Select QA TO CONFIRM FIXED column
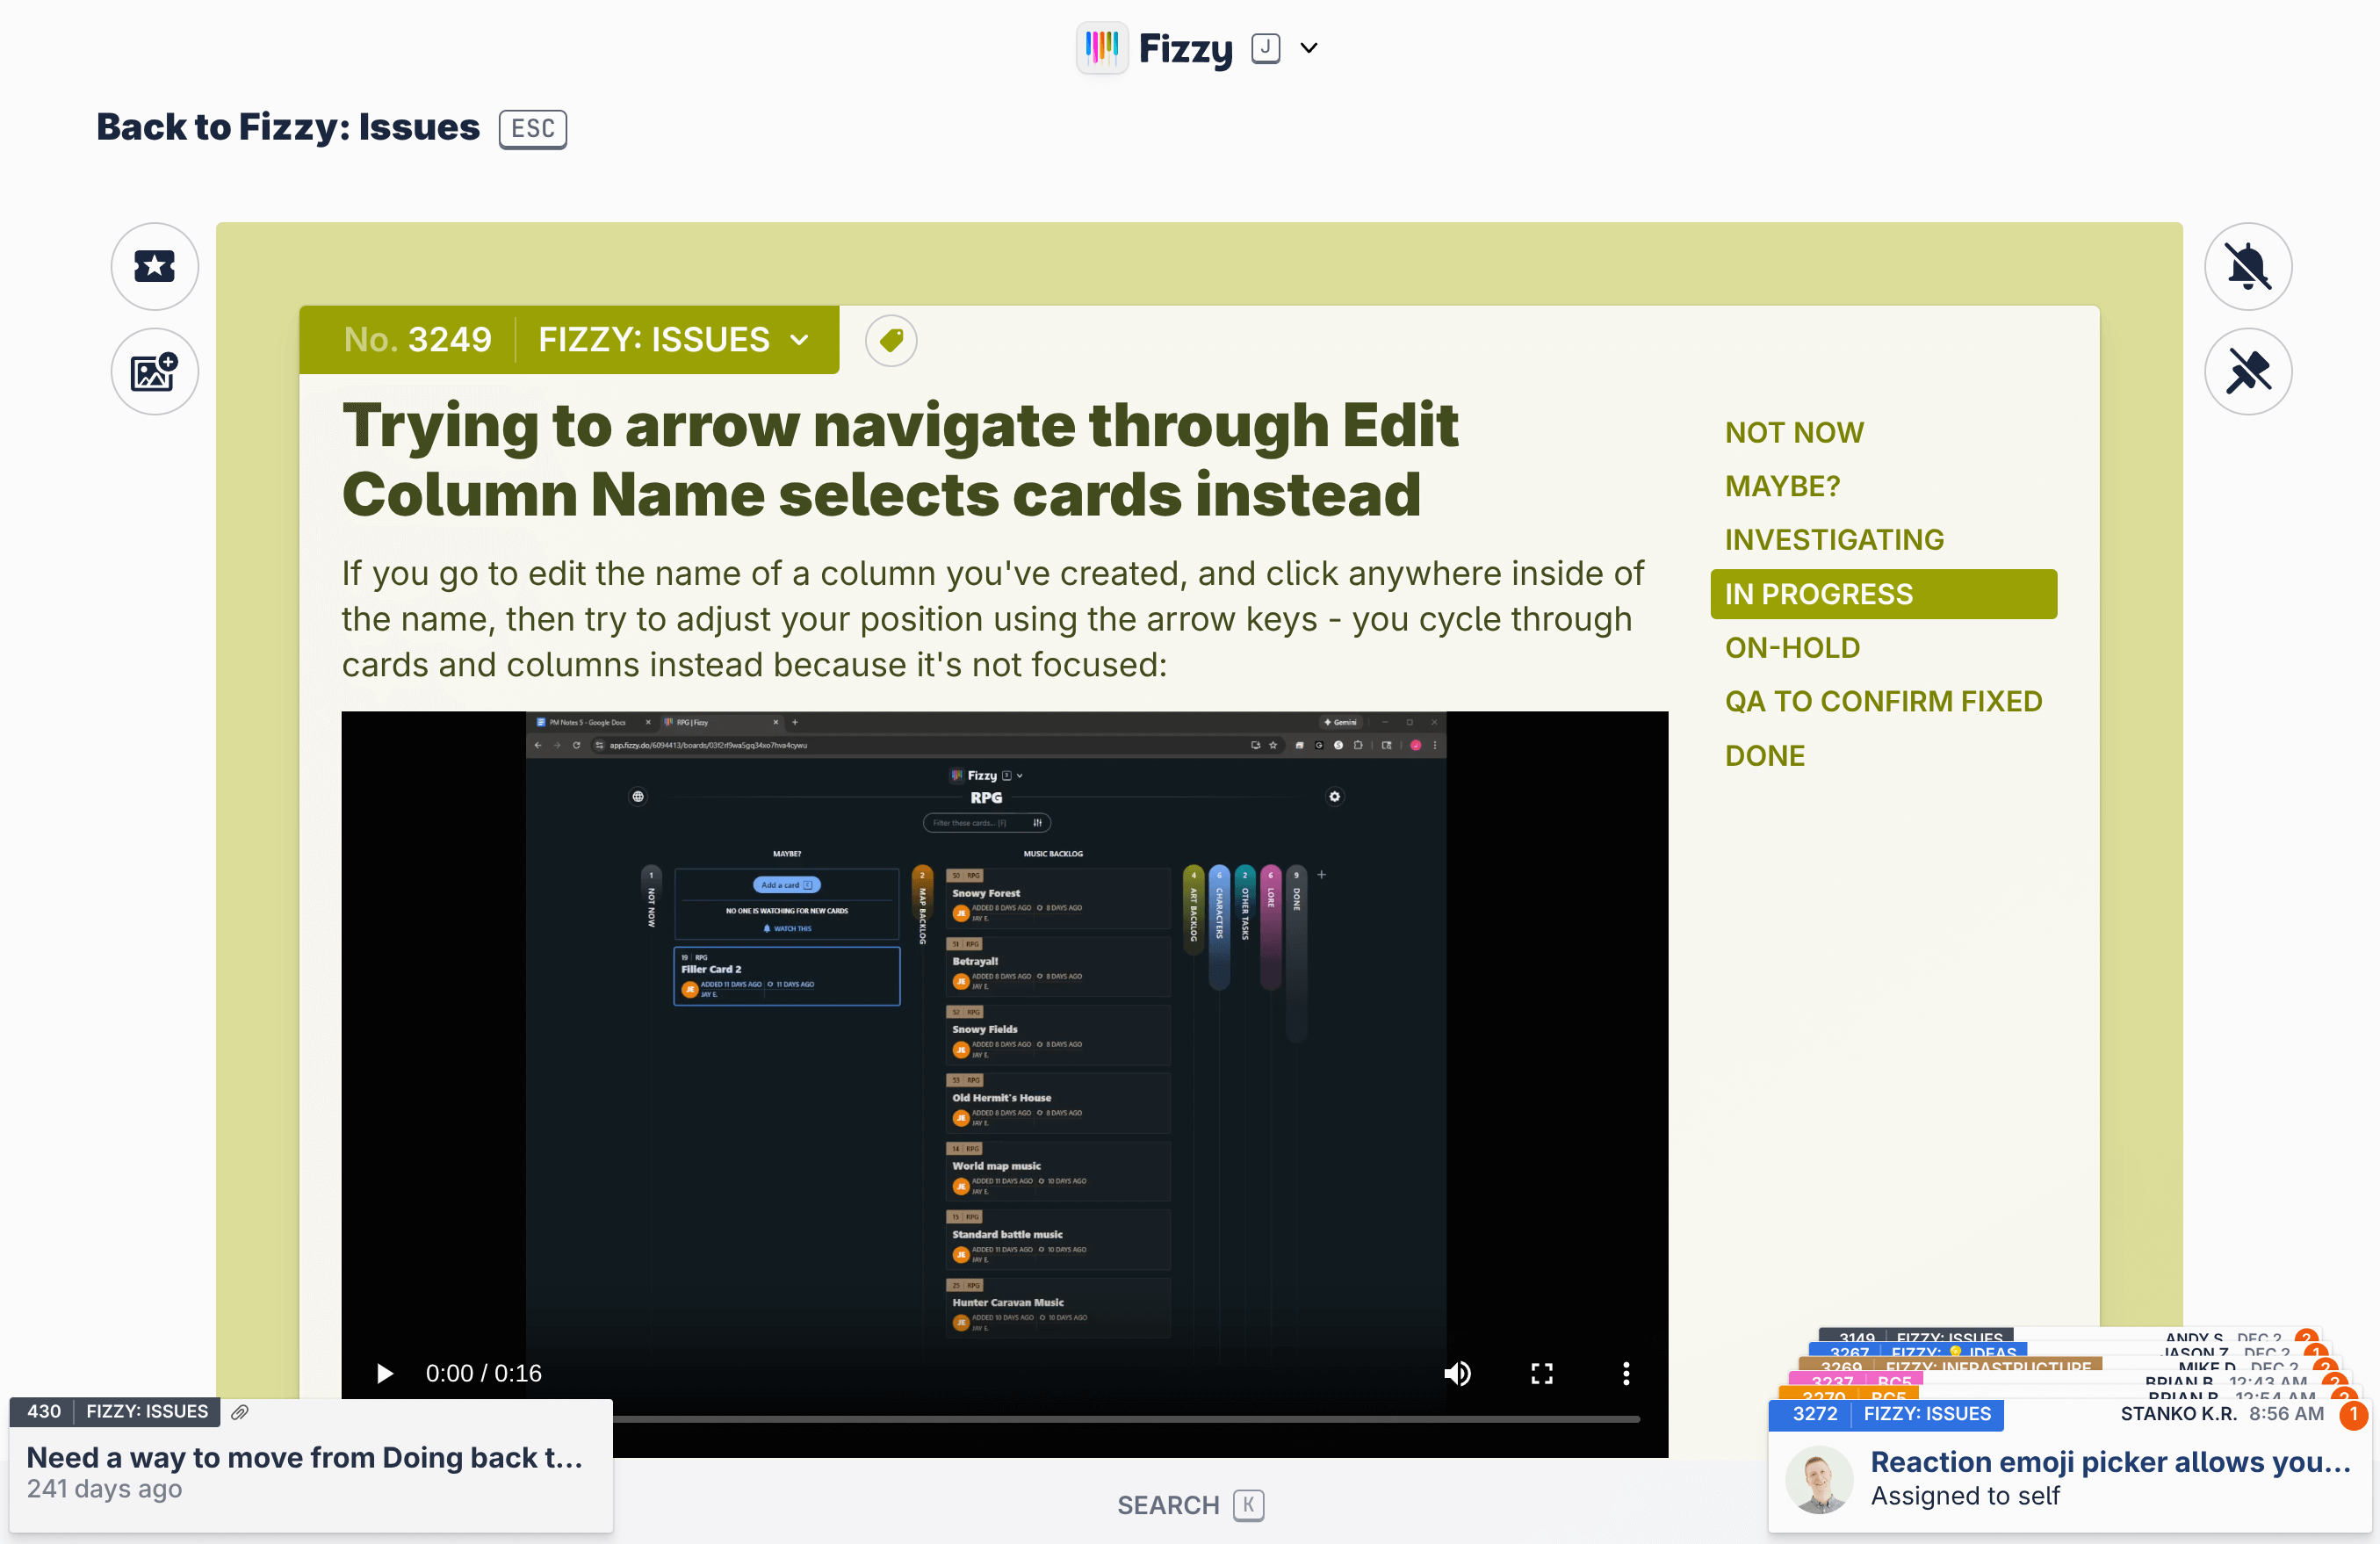This screenshot has height=1544, width=2380. [1883, 701]
